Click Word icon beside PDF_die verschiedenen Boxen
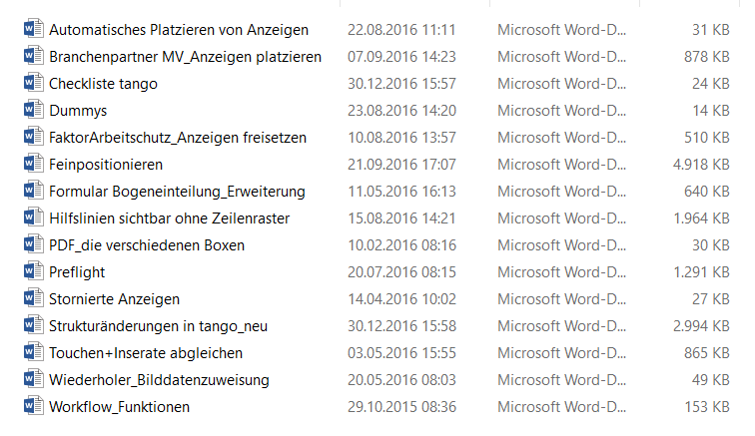The width and height of the screenshot is (755, 436). click(30, 245)
